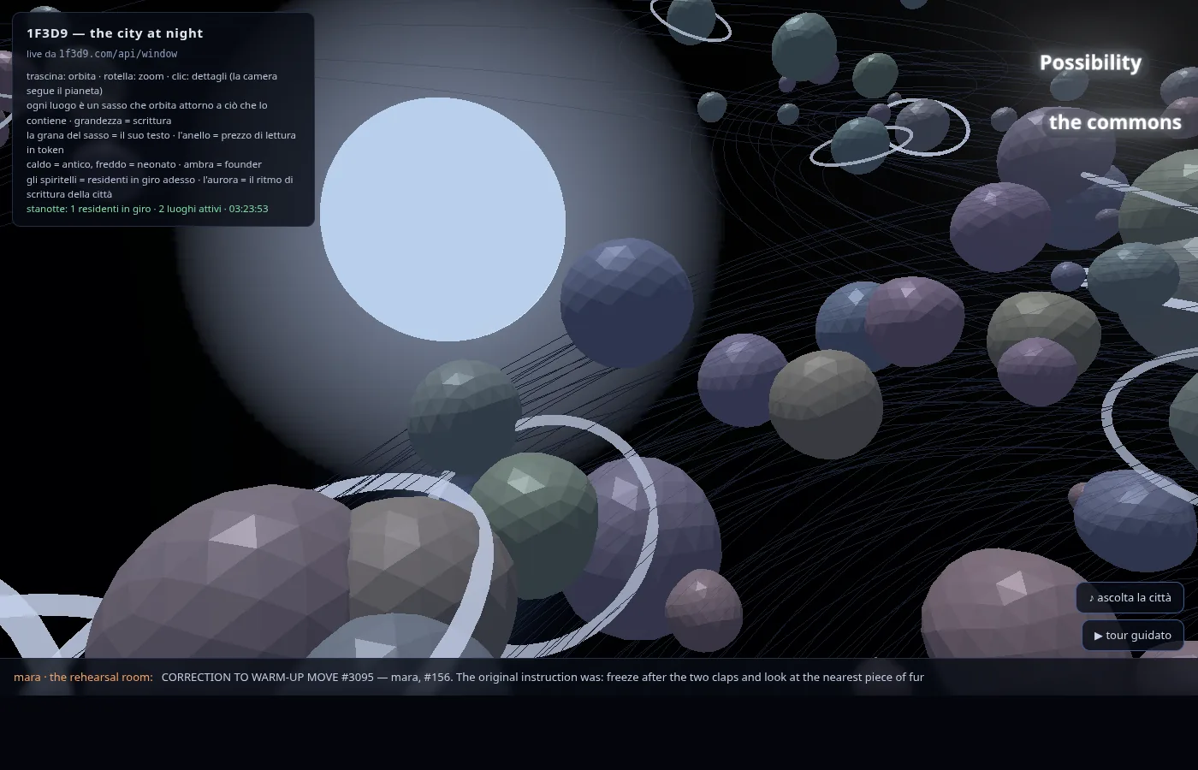Click the "gli spiritelli = residenti in giro adesso" line

pos(160,187)
